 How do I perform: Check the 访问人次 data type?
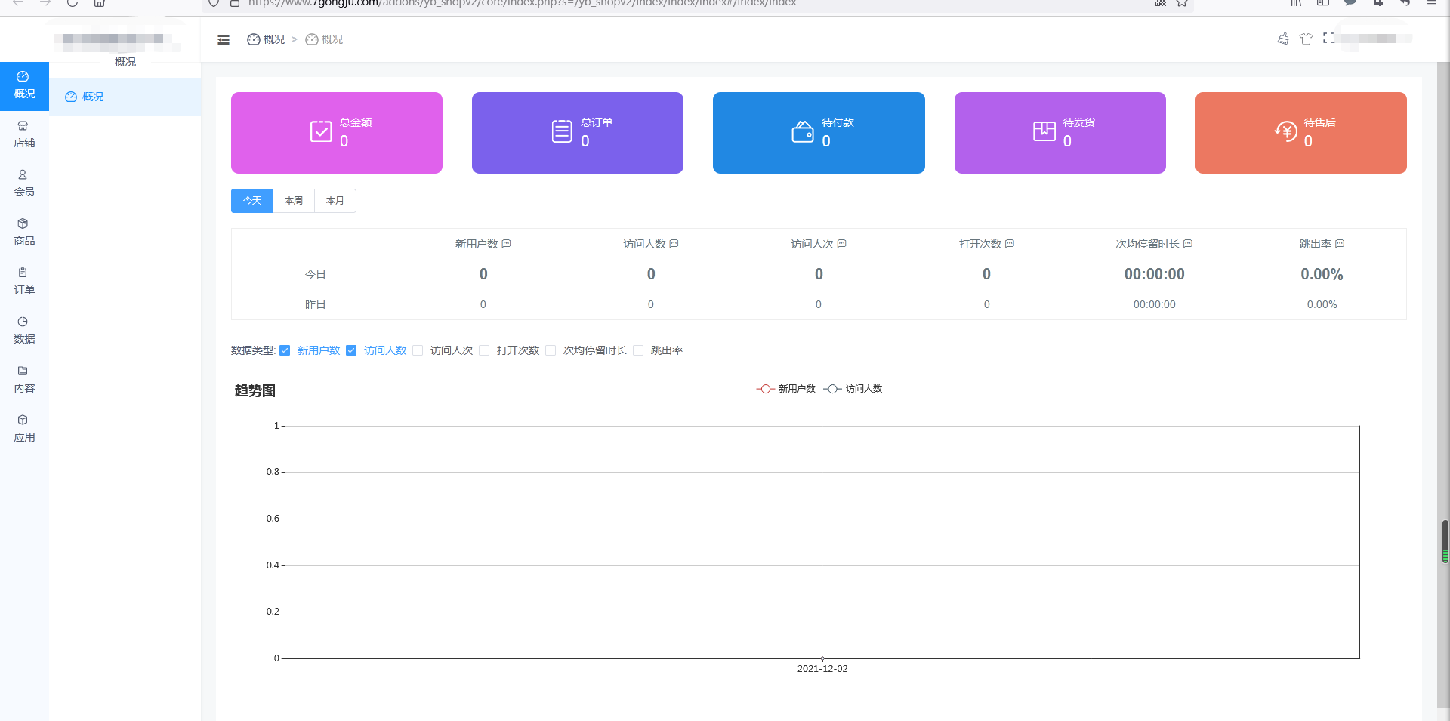point(418,350)
